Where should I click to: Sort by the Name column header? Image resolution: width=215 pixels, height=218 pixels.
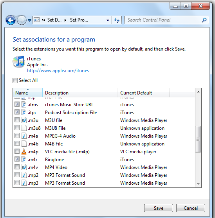[x=28, y=93]
